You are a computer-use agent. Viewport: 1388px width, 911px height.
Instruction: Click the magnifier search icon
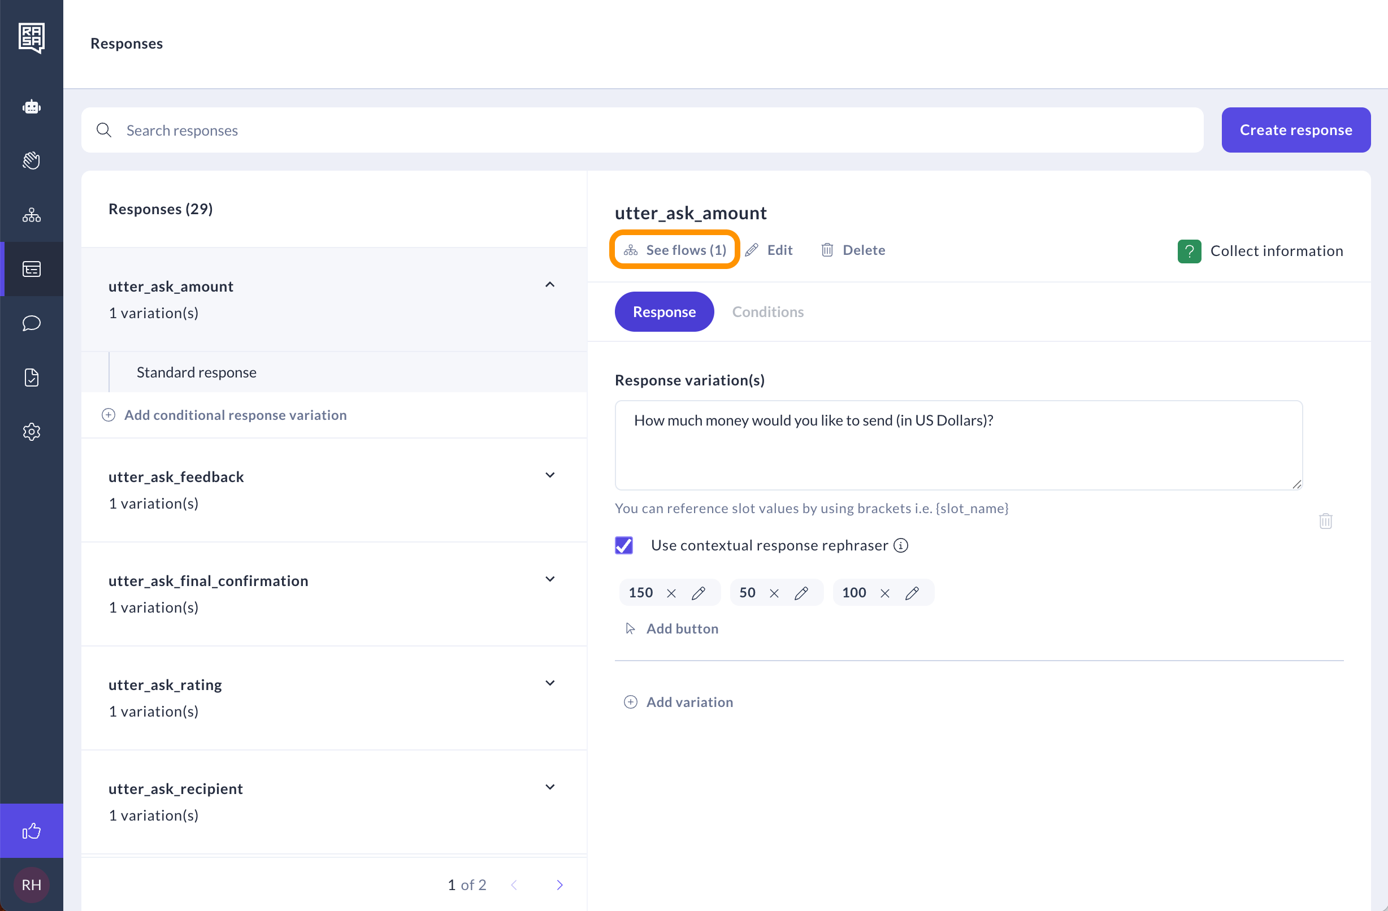pos(104,130)
